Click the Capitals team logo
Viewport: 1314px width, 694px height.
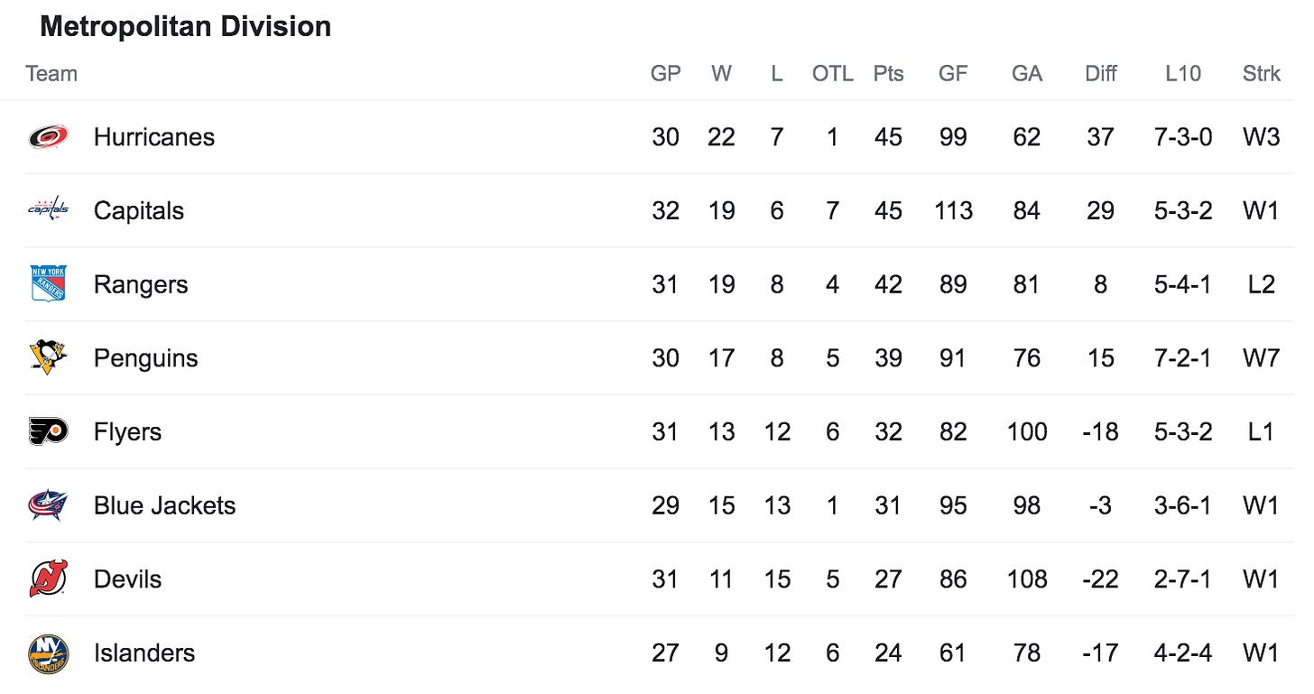tap(48, 210)
